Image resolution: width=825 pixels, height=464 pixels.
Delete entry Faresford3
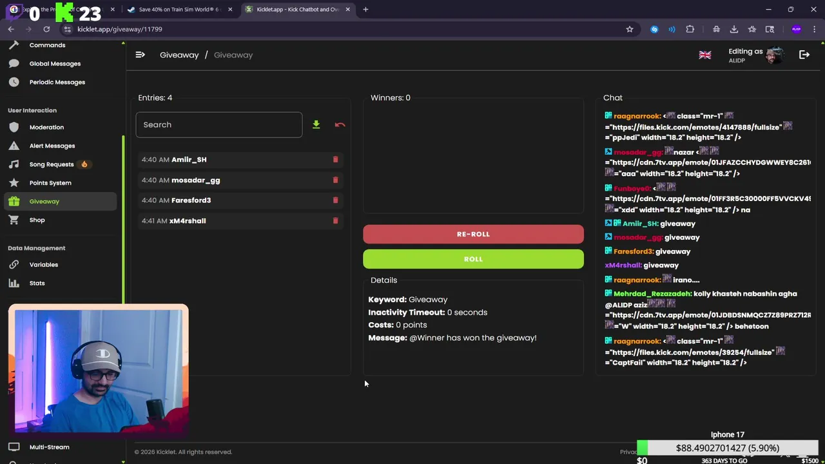tap(335, 200)
